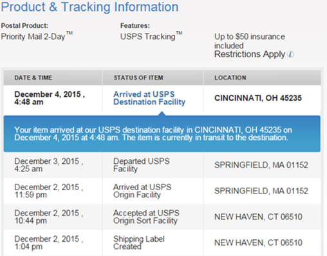Click December 3, 2015 4:25 am date
Image resolution: width=327 pixels, height=256 pixels.
pos(49,165)
